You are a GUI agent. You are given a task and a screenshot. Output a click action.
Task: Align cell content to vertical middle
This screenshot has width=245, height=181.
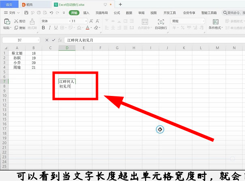click(x=113, y=21)
